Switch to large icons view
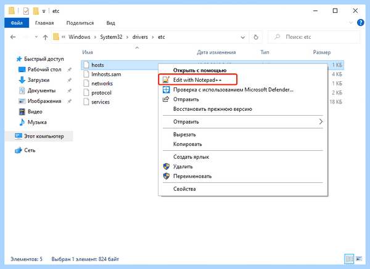The height and width of the screenshot is (269, 370). click(x=359, y=259)
